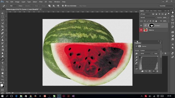This screenshot has height=98, width=175.
Task: Open the Path mode dropdown
Action: (13, 6)
